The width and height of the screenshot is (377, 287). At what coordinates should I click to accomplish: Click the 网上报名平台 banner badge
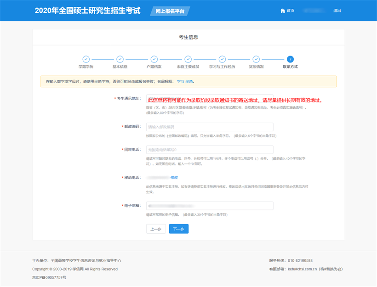[170, 11]
